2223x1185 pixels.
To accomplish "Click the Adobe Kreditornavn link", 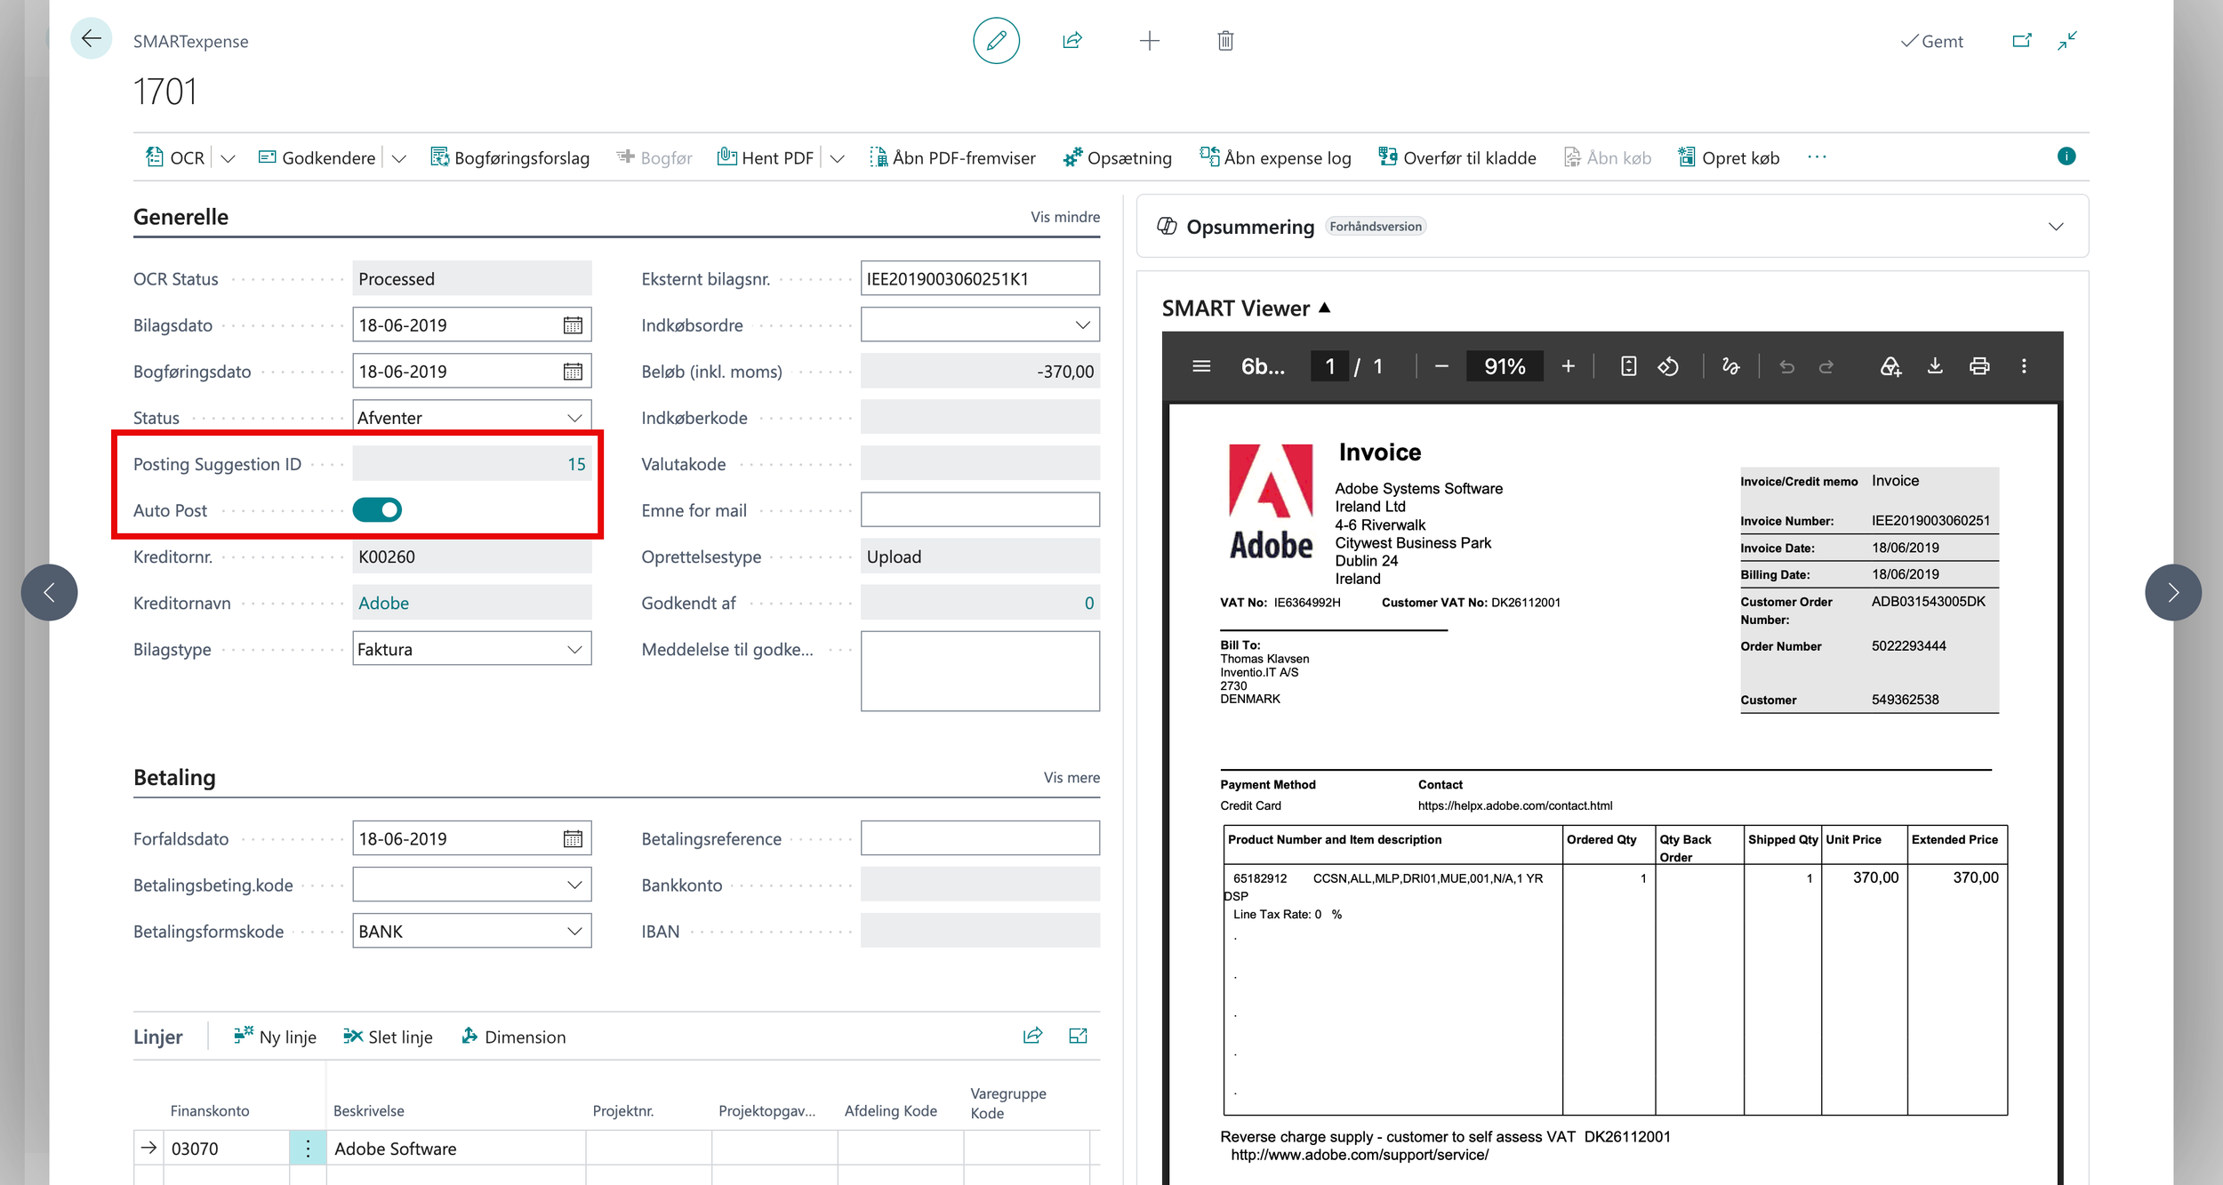I will pos(383,603).
